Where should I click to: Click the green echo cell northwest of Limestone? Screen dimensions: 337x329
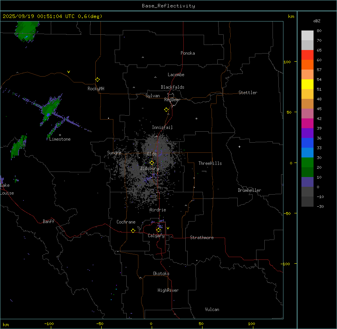click(50, 107)
